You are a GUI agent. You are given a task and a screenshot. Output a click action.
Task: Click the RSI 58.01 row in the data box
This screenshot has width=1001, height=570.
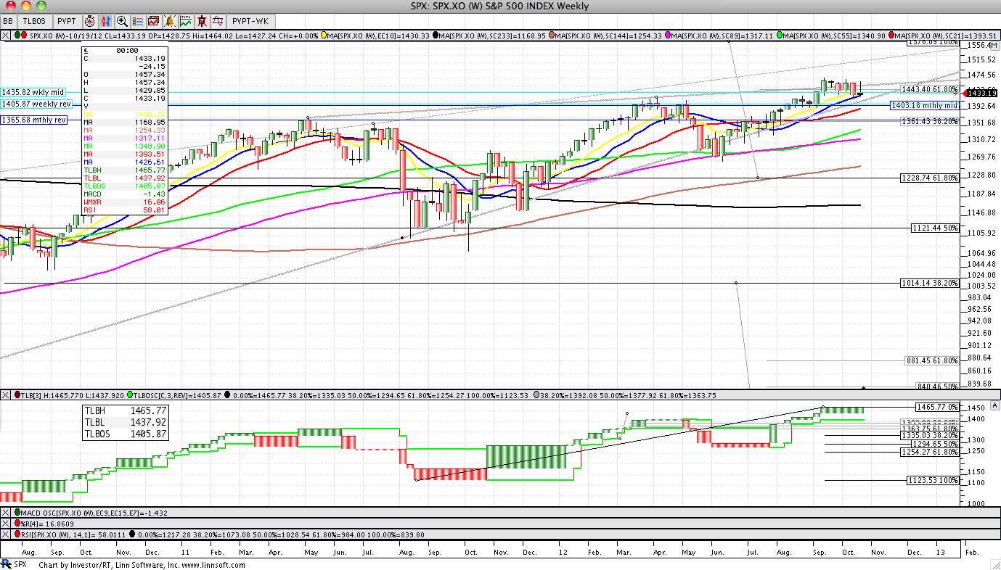(x=125, y=210)
